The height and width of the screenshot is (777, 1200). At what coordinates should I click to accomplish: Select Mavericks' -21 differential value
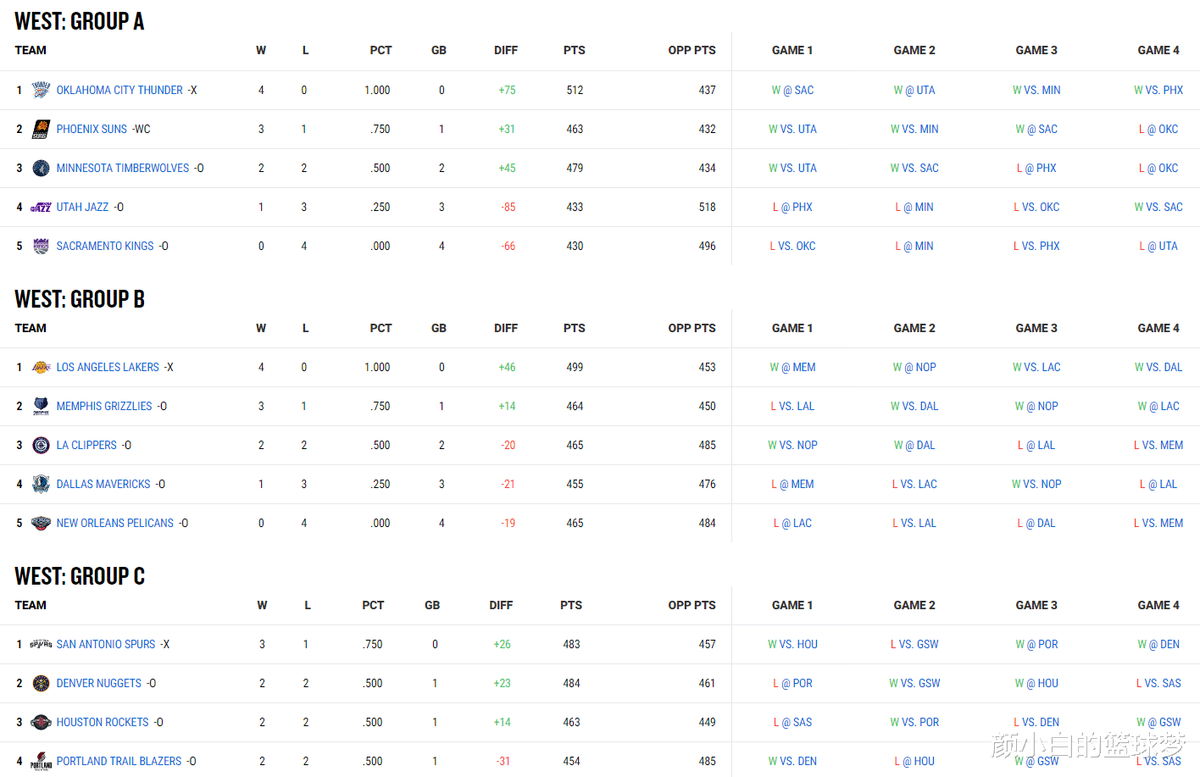(x=508, y=484)
